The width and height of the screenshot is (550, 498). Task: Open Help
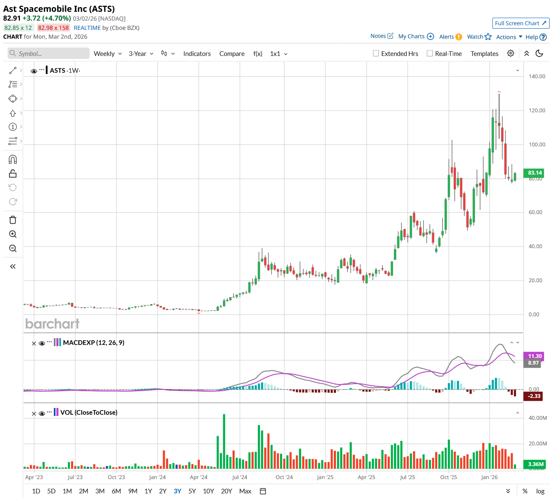click(x=536, y=37)
